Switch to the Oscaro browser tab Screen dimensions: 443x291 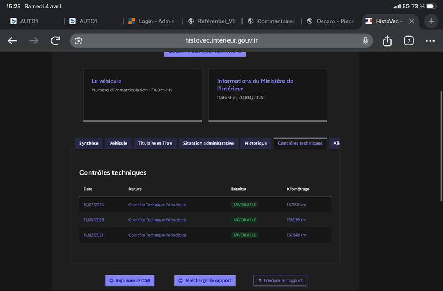point(331,21)
